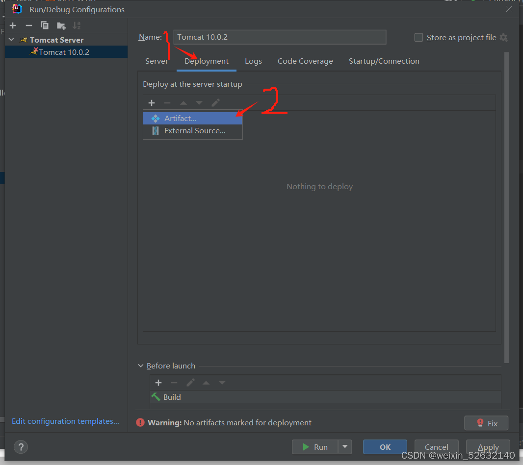
Task: Add a new run configuration
Action: pyautogui.click(x=13, y=25)
